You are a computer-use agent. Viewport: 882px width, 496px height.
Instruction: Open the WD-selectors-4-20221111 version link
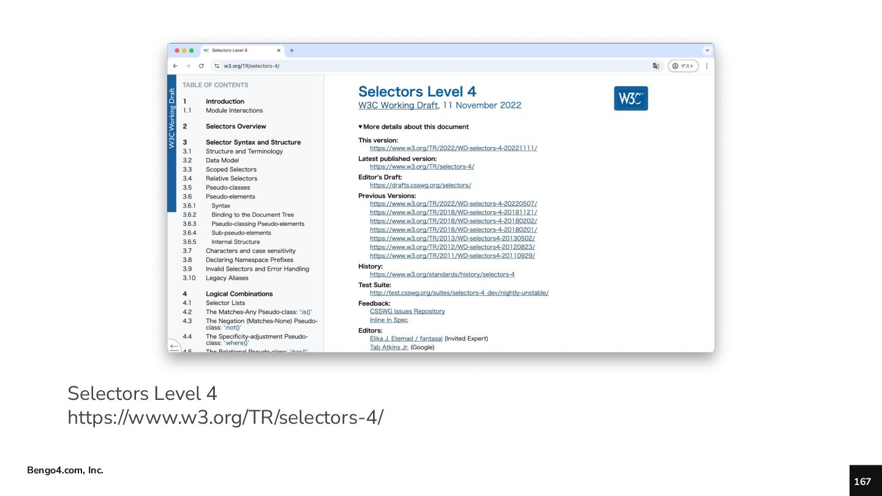point(453,148)
